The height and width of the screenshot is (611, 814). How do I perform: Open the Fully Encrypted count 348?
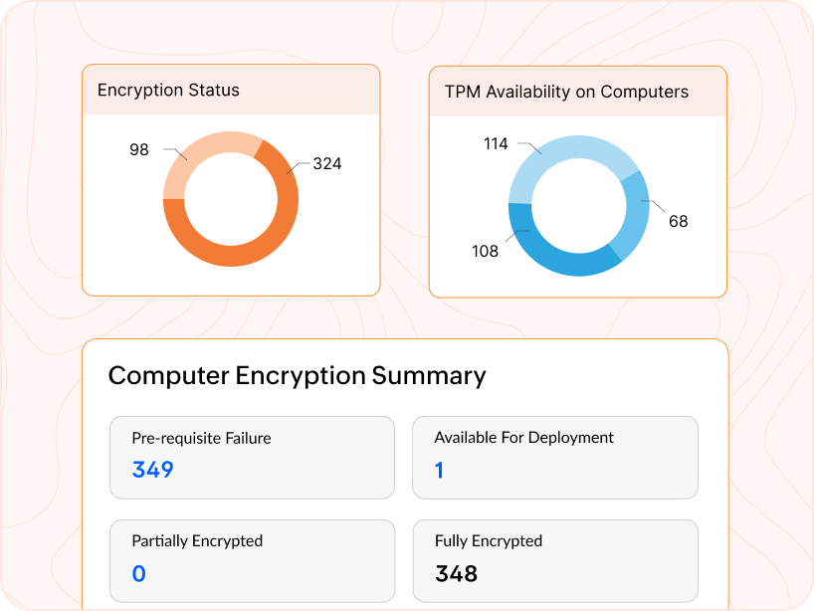coord(456,573)
